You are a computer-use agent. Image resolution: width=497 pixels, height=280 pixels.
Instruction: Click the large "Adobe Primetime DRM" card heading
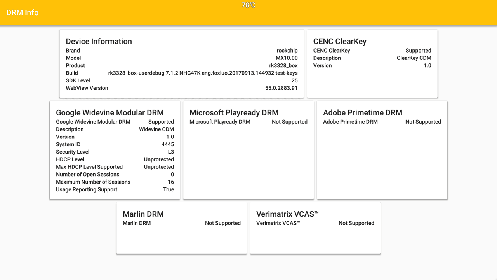(x=363, y=112)
